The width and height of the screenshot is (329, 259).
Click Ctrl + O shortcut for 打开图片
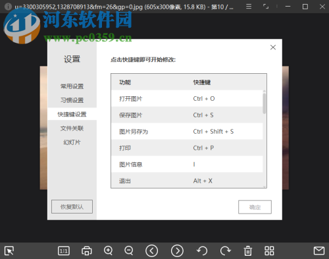tap(204, 99)
